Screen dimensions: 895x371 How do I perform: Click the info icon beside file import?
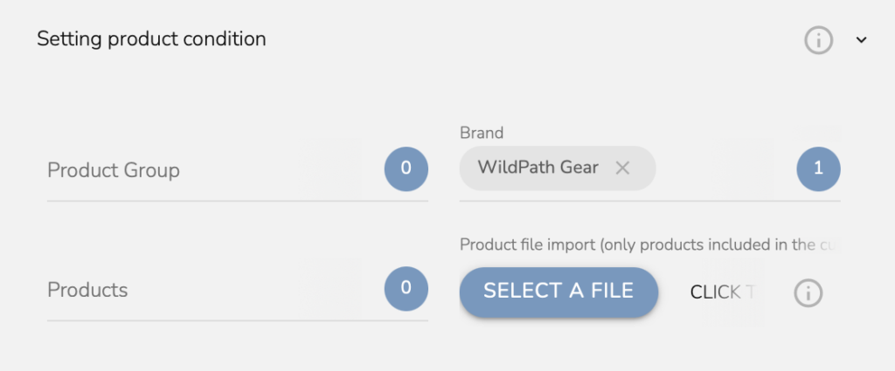pos(808,293)
